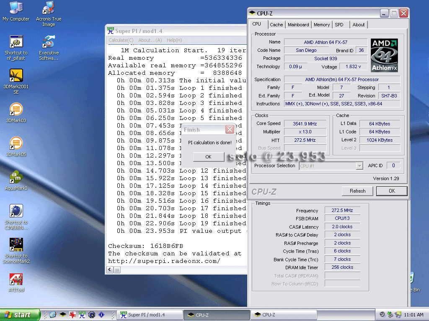Open the 3DMark03 desktop shortcut

click(x=16, y=110)
